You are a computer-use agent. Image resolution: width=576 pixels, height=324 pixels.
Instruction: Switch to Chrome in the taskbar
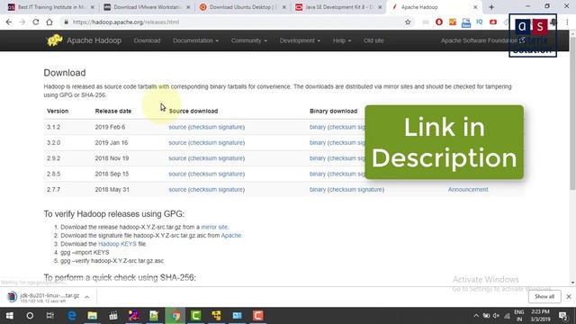175,316
